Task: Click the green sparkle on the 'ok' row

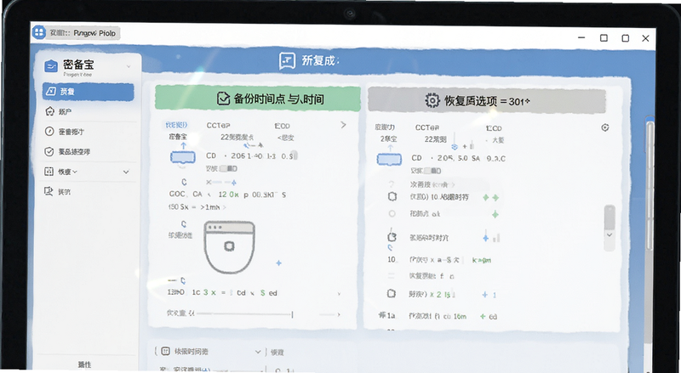Action: pos(495,214)
